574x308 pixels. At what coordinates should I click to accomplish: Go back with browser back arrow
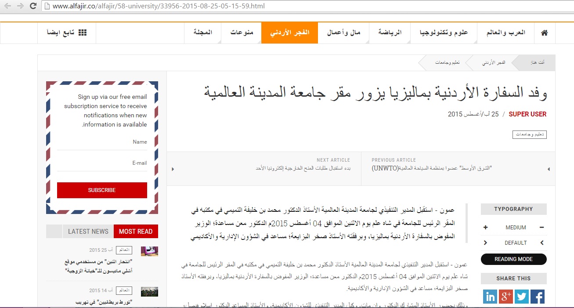pyautogui.click(x=7, y=6)
